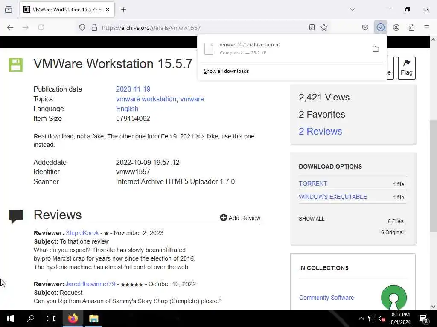This screenshot has width=437, height=327.
Task: Open downloaded vmww1557_archive.torrent file entry
Action: 283,49
